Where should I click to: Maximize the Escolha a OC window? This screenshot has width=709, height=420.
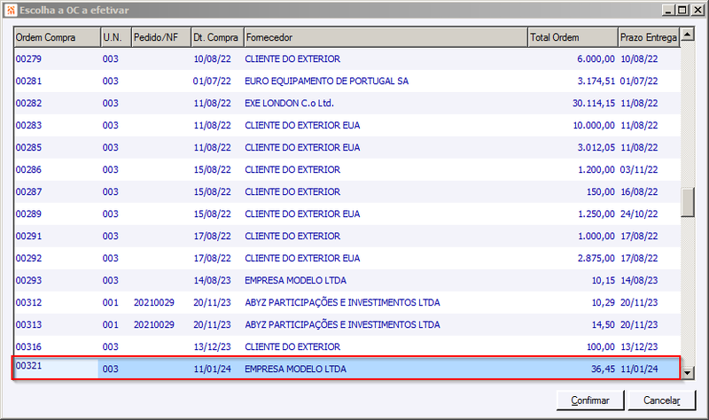point(682,10)
